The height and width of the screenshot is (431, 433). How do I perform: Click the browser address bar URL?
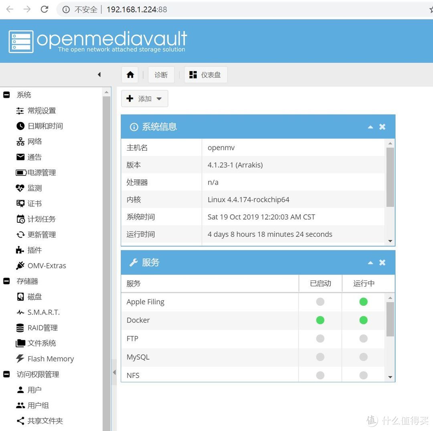pos(137,10)
